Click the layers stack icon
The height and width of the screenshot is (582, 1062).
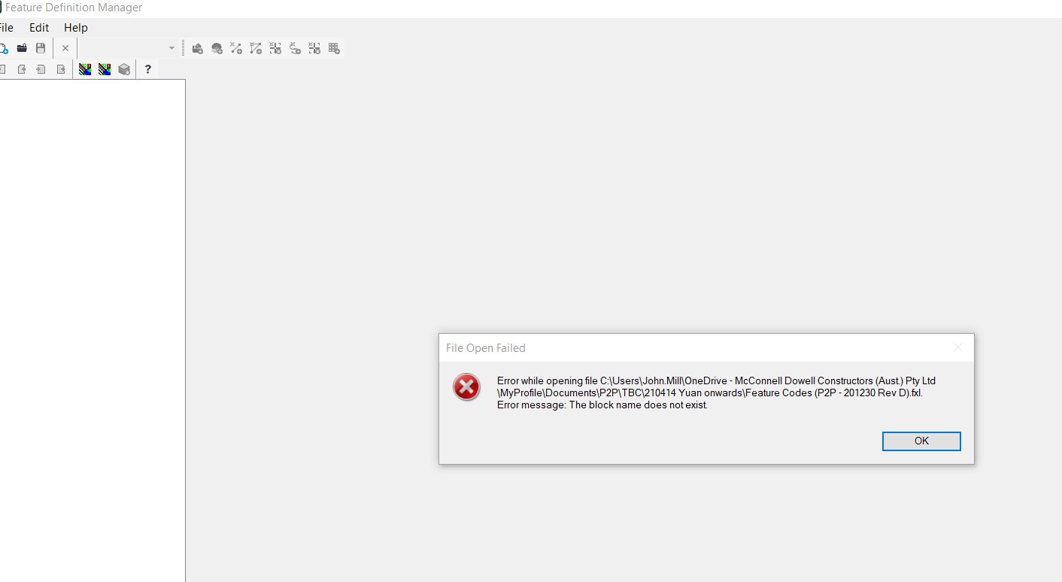click(x=123, y=68)
